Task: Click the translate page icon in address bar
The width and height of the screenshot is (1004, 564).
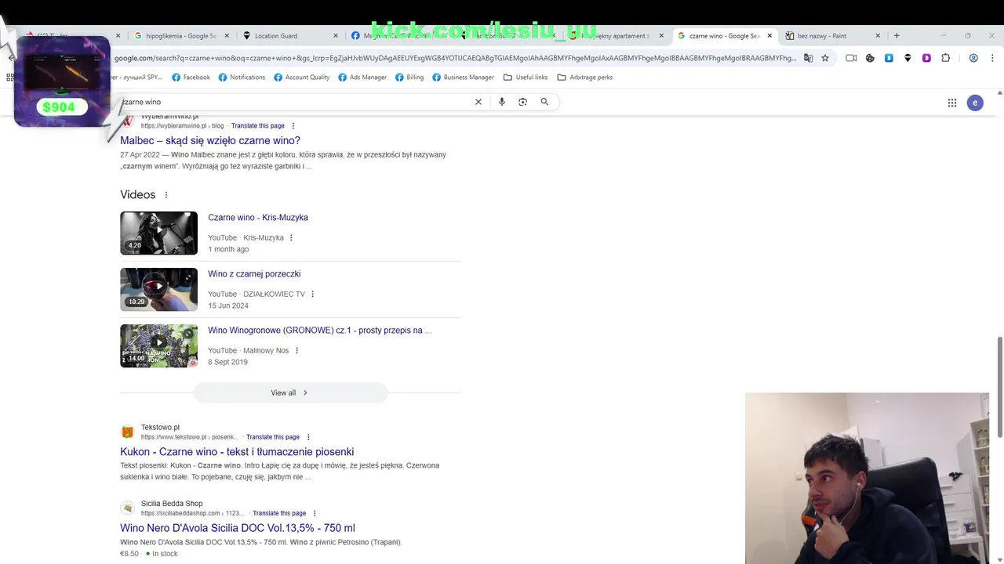Action: (x=809, y=58)
